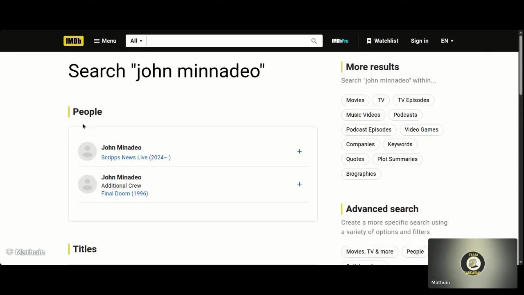Click the Sign in button
Viewport: 524px width, 295px height.
420,41
